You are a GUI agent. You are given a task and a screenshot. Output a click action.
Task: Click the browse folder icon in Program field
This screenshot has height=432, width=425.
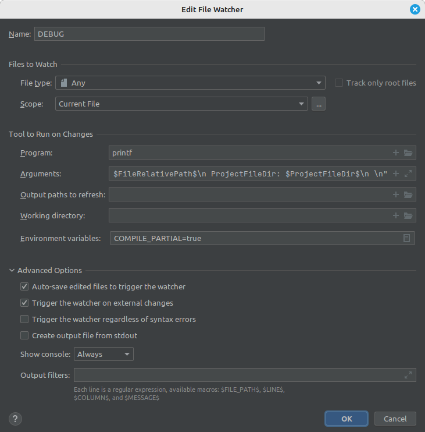[408, 153]
